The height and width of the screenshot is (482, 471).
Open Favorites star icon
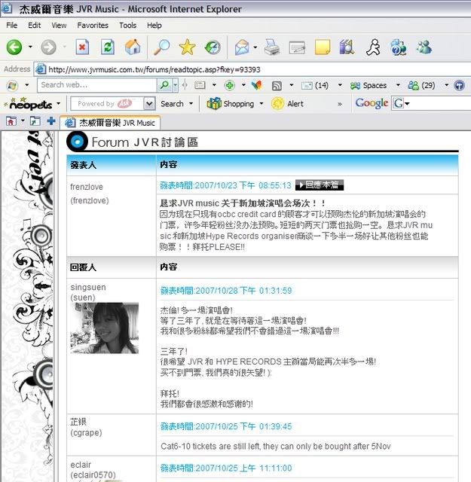click(x=187, y=47)
